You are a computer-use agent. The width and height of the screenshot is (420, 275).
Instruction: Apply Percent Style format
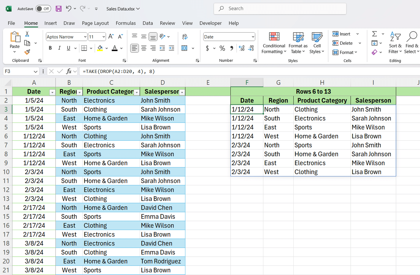click(222, 48)
